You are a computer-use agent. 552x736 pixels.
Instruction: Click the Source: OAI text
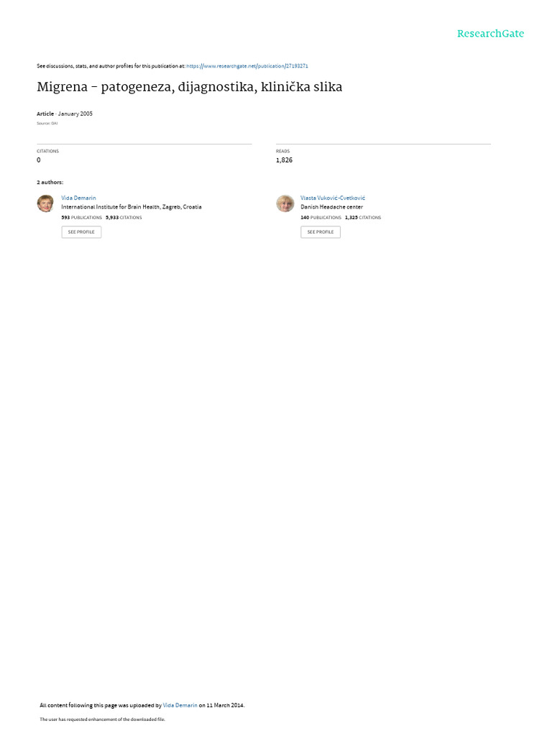(47, 124)
